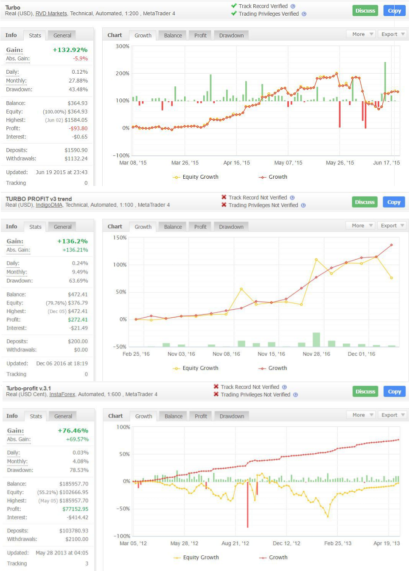The image size is (409, 571).
Task: Open Drawdown tab in Turbo chart
Action: click(x=232, y=36)
